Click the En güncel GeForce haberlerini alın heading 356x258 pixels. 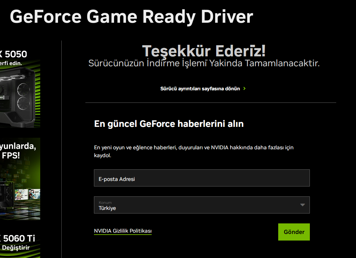169,124
